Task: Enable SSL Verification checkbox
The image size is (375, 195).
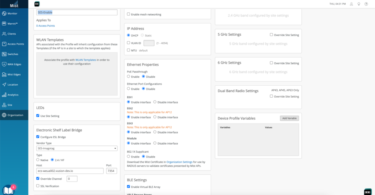Action: 38,186
